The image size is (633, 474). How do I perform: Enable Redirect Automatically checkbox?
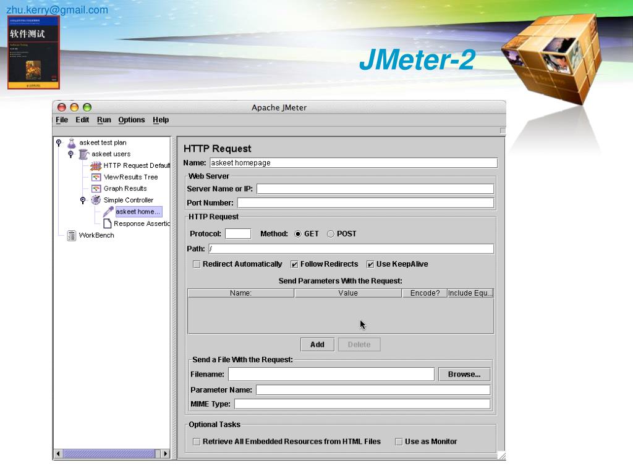[x=197, y=264]
